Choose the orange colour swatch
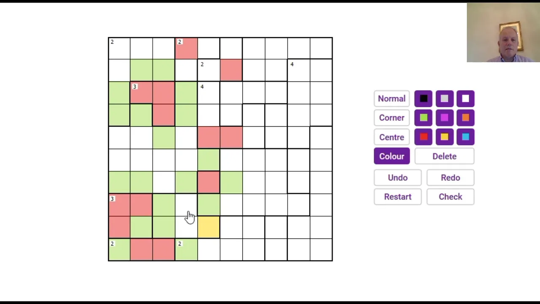Viewport: 540px width, 304px height. 465,118
